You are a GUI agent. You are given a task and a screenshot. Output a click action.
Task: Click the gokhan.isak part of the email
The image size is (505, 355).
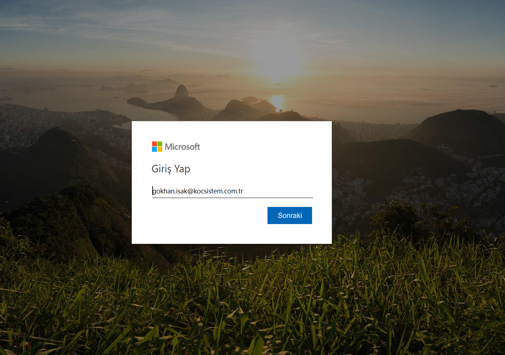click(170, 191)
